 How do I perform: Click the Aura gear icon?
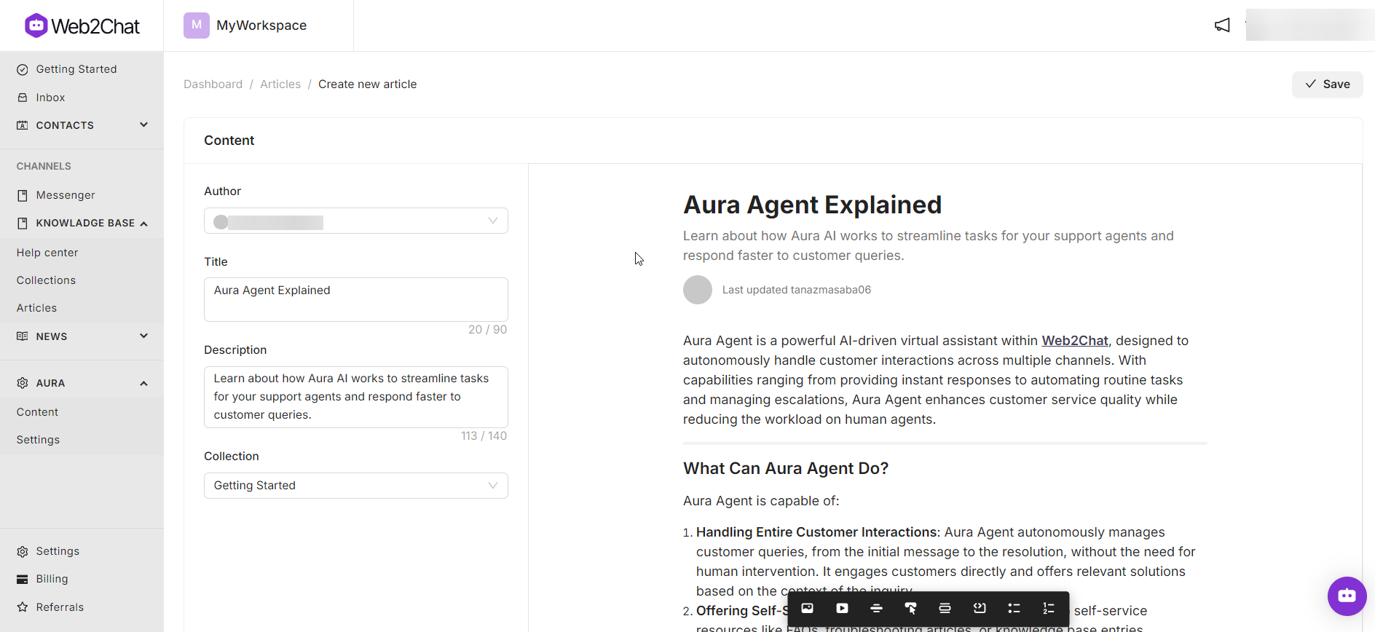pos(23,383)
